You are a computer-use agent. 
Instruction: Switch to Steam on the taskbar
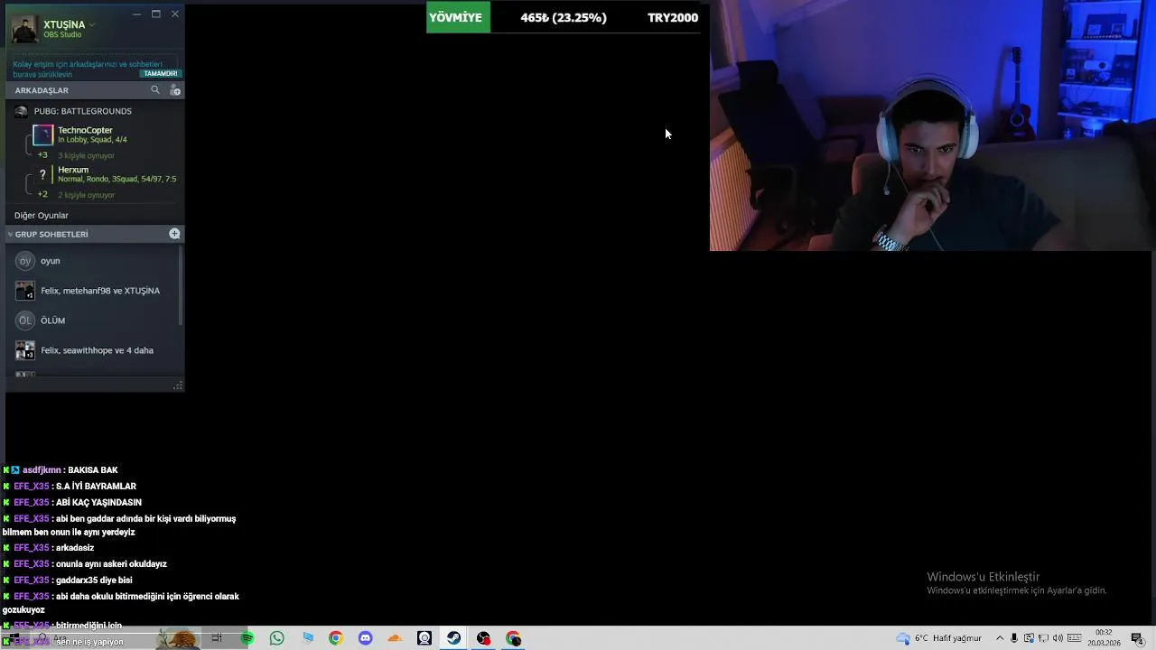click(x=454, y=638)
